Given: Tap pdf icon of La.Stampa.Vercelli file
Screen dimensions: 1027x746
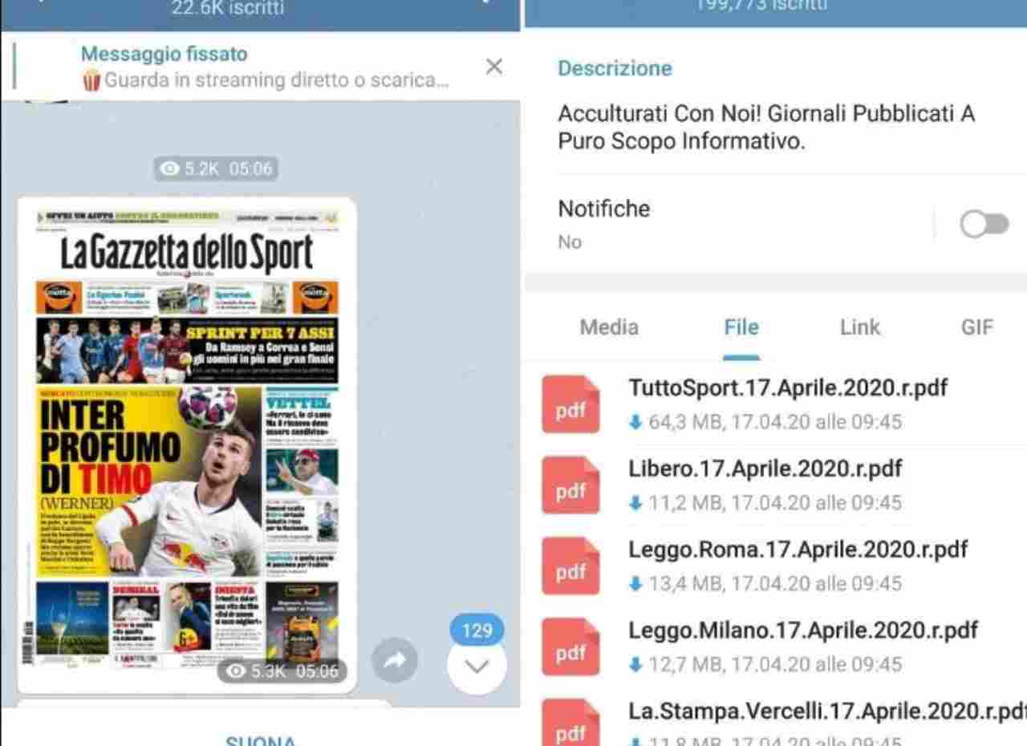Looking at the screenshot, I should [570, 722].
